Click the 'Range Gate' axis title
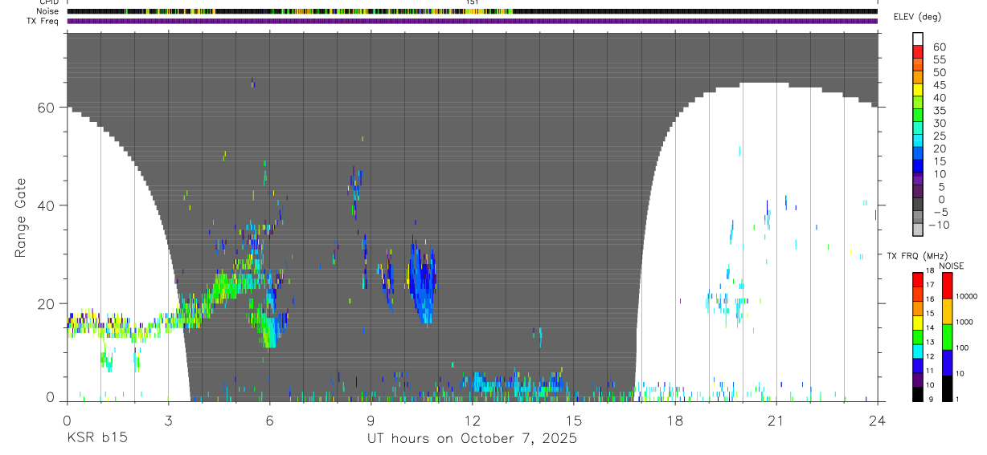 pos(21,218)
